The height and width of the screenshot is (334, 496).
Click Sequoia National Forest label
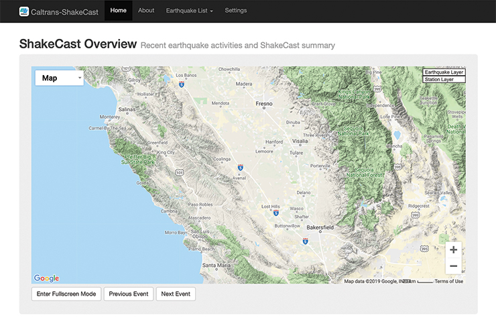[x=365, y=172]
